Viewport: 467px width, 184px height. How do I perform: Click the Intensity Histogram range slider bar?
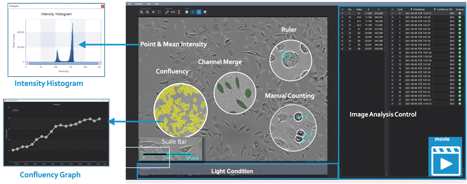(64, 64)
